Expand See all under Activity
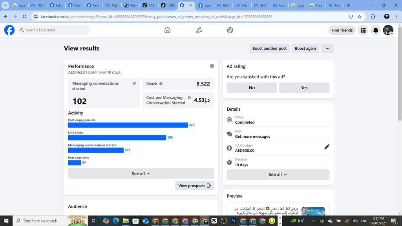This screenshot has height=226, width=402. coord(141,173)
